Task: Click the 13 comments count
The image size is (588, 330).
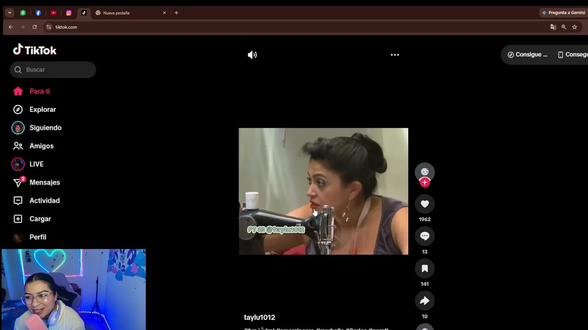Action: pyautogui.click(x=424, y=252)
